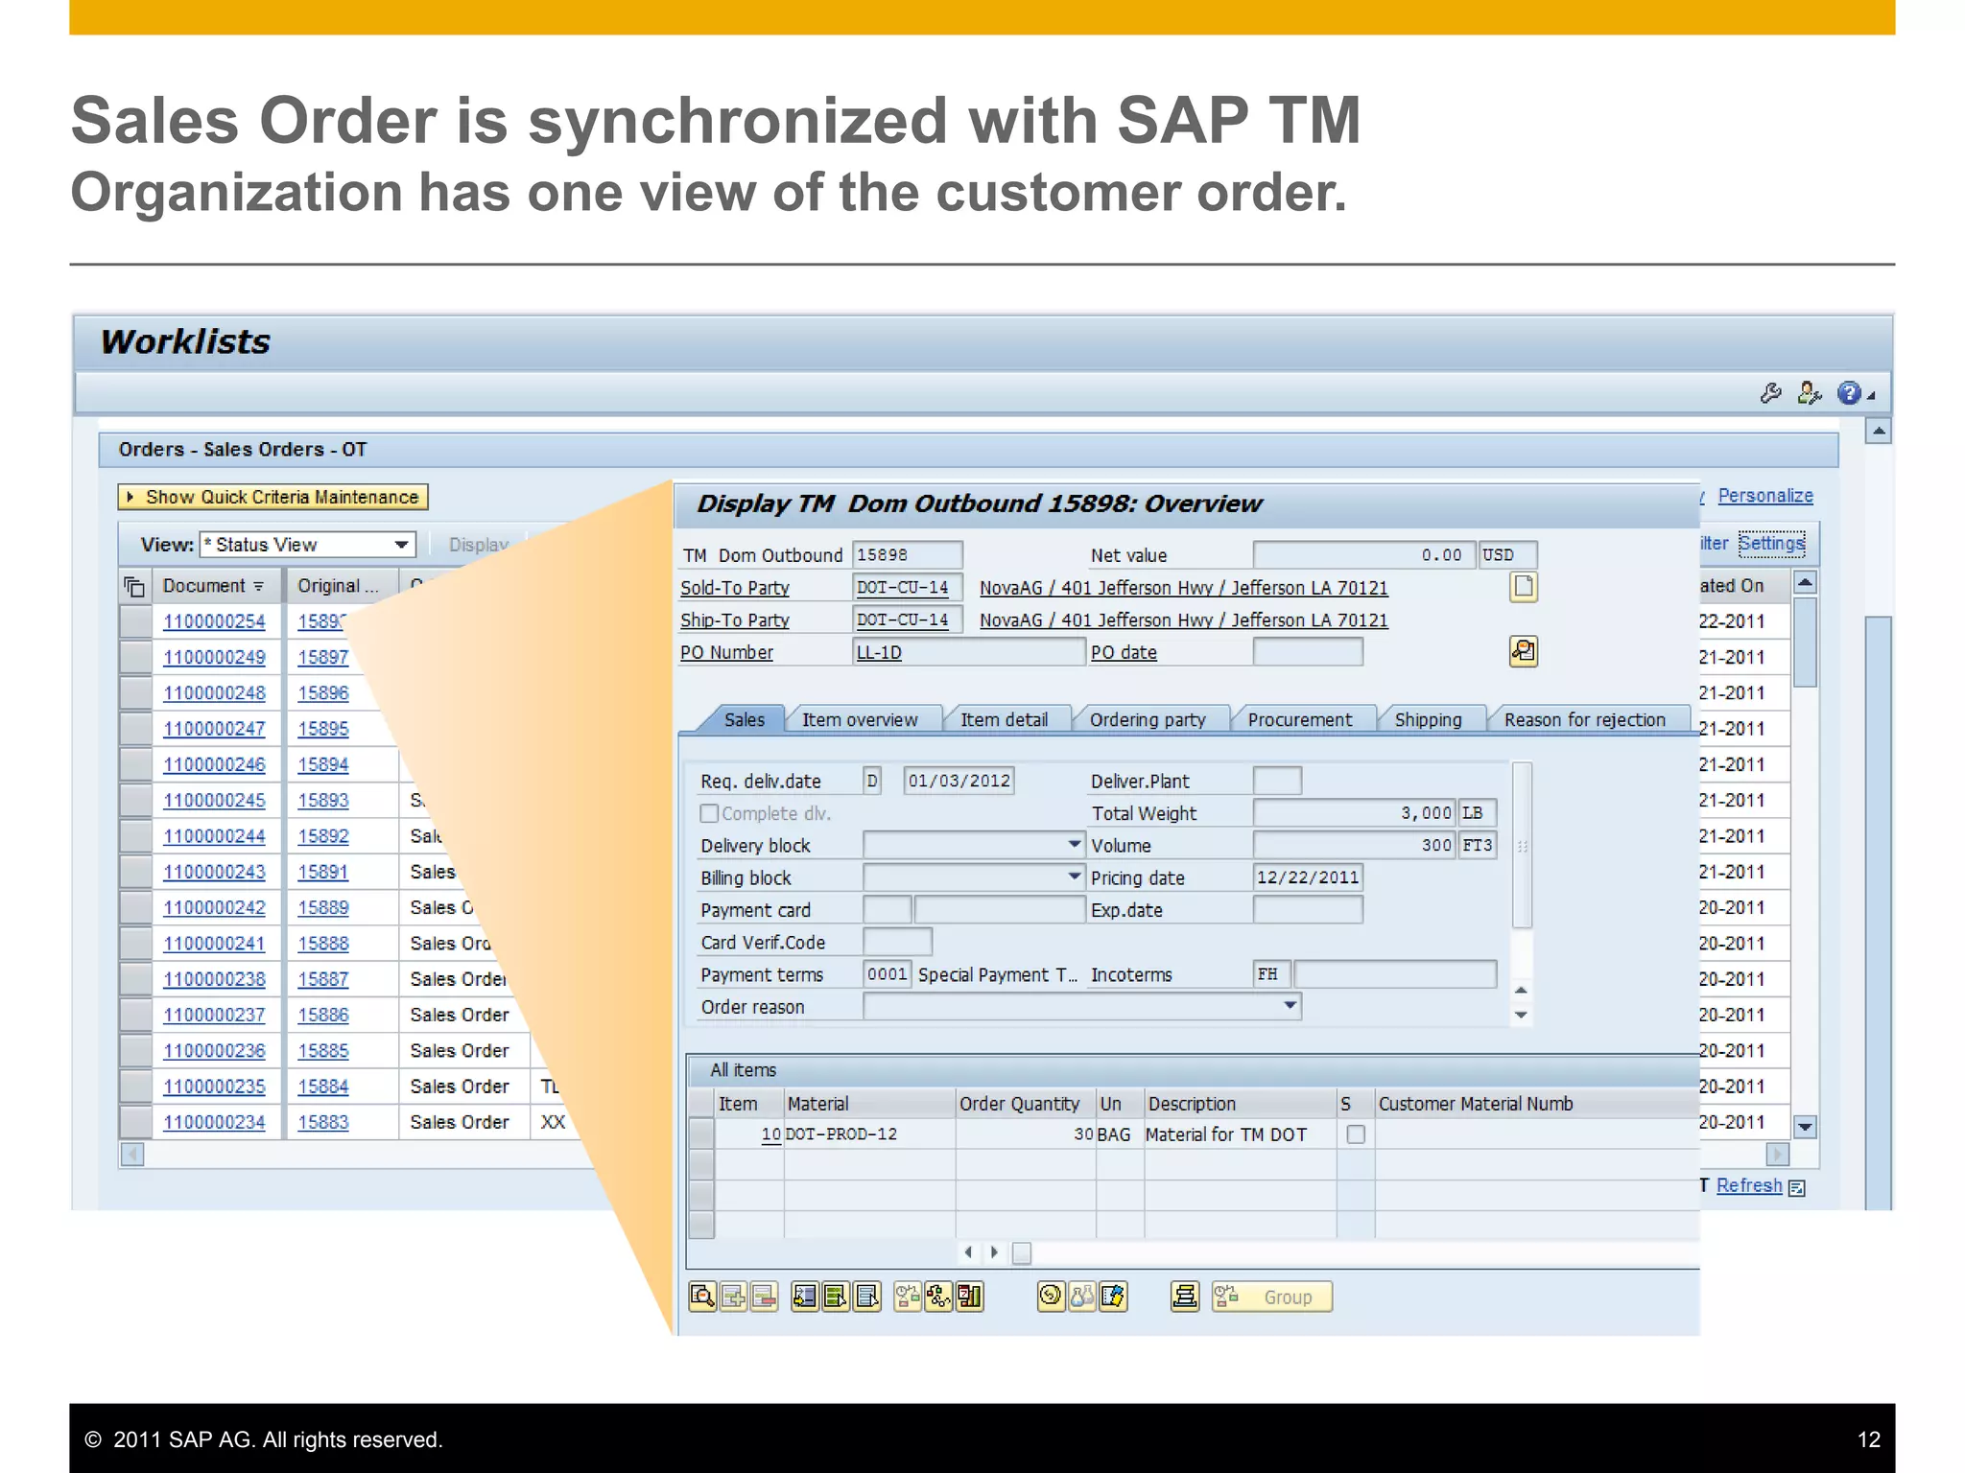Toggle the Complete dlv. checkbox
Viewport: 1965px width, 1473px height.
pyautogui.click(x=709, y=813)
